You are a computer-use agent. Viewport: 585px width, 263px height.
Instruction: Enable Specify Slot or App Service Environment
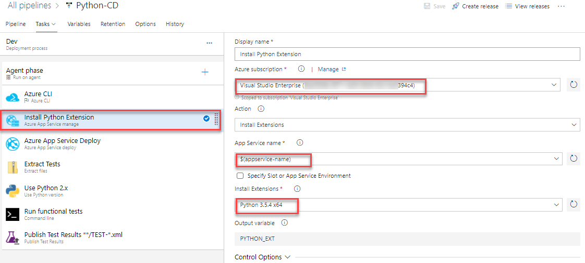click(240, 176)
